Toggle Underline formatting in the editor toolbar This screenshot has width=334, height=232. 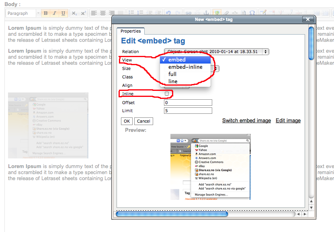(x=63, y=13)
